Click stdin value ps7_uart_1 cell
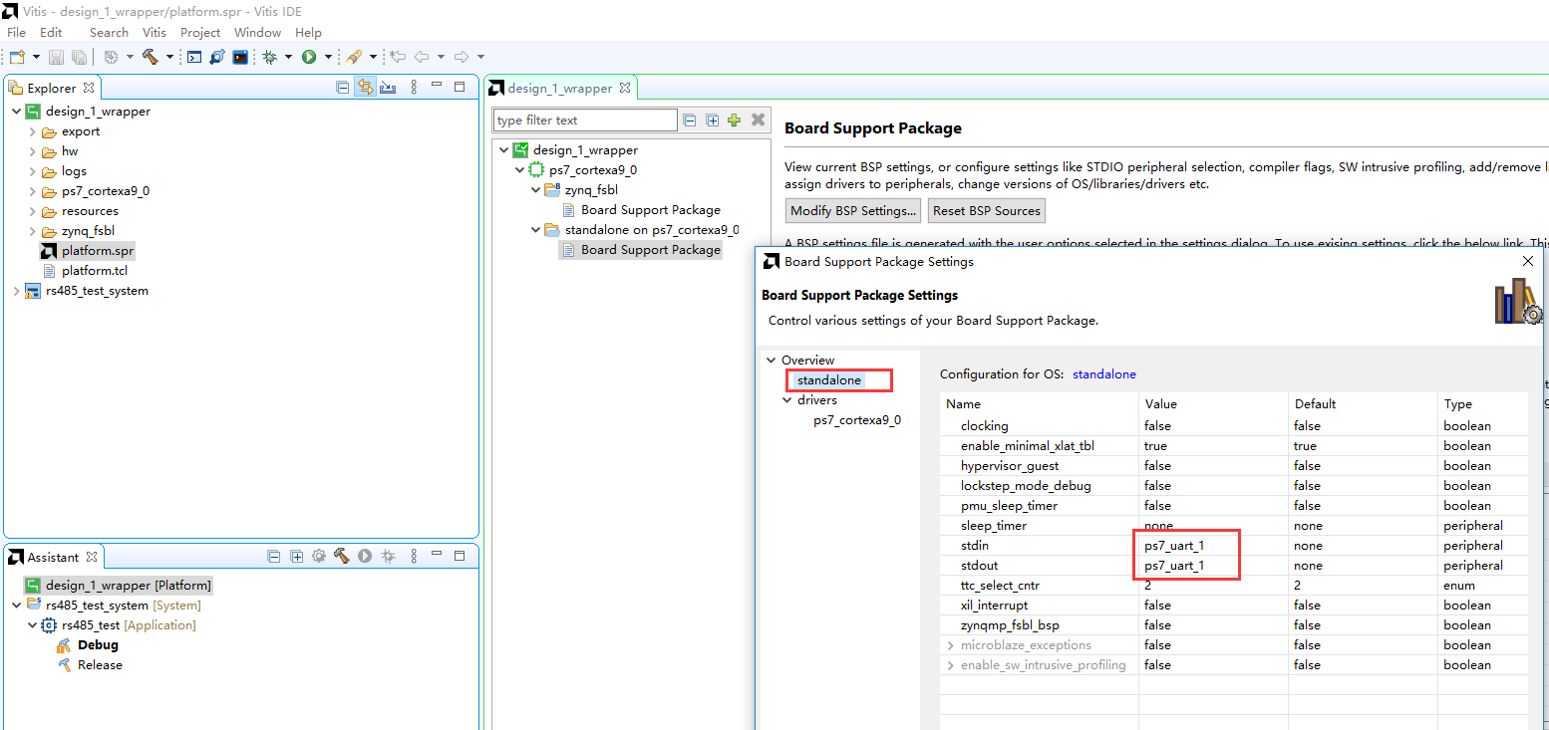This screenshot has width=1549, height=730. (x=1213, y=546)
